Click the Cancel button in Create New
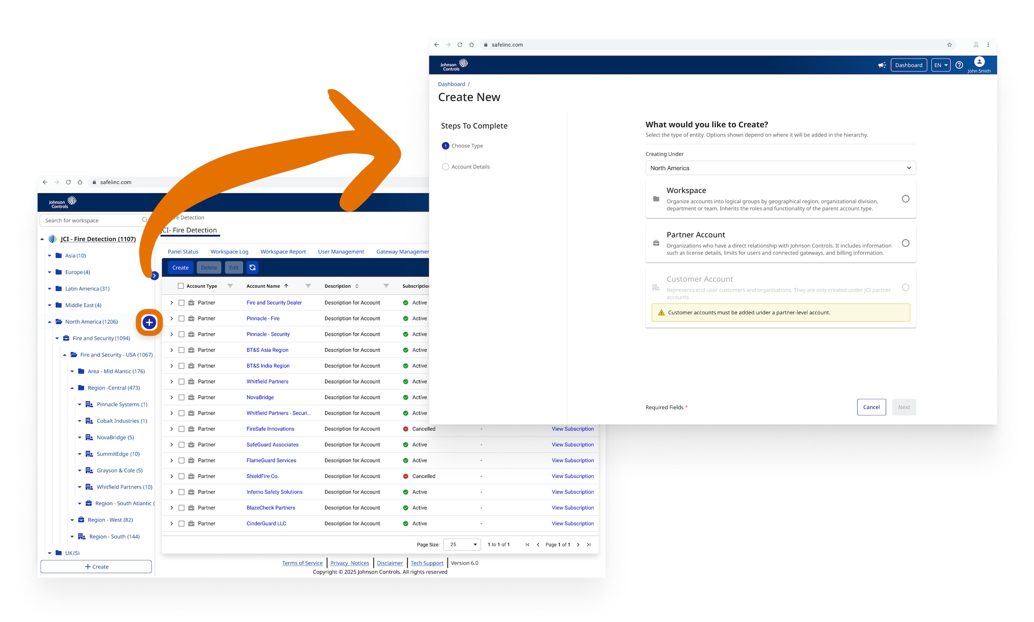The image size is (1034, 622). [x=871, y=407]
